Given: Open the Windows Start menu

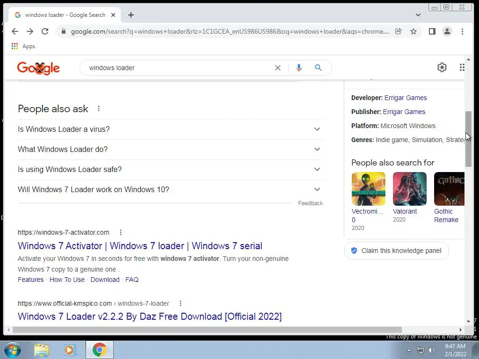Looking at the screenshot, I should [13, 350].
